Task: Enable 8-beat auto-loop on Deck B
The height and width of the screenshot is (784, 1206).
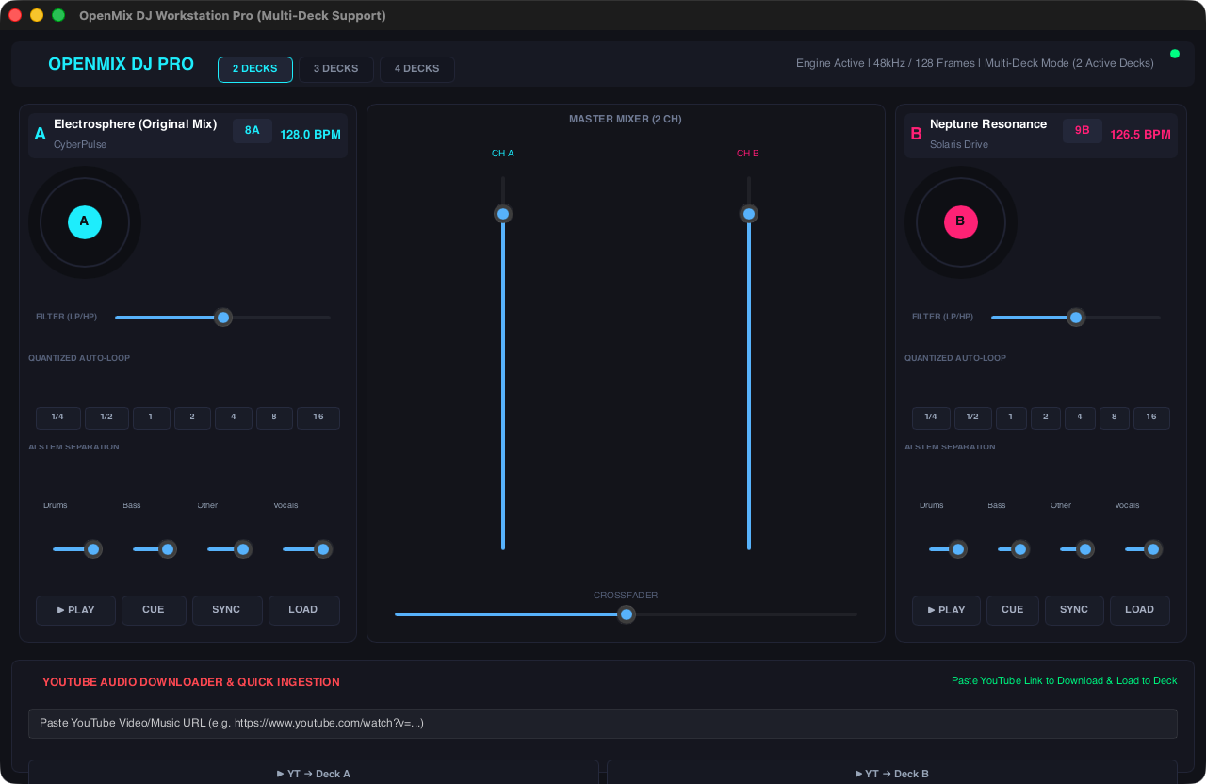Action: pyautogui.click(x=1115, y=418)
